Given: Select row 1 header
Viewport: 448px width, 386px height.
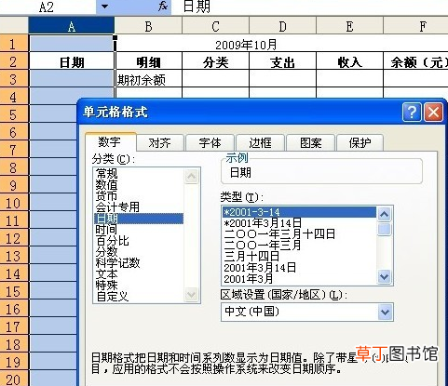Looking at the screenshot, I should (x=14, y=44).
